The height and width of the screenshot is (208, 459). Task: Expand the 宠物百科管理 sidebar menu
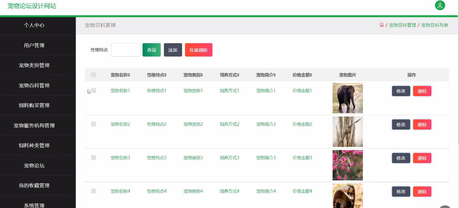[34, 86]
